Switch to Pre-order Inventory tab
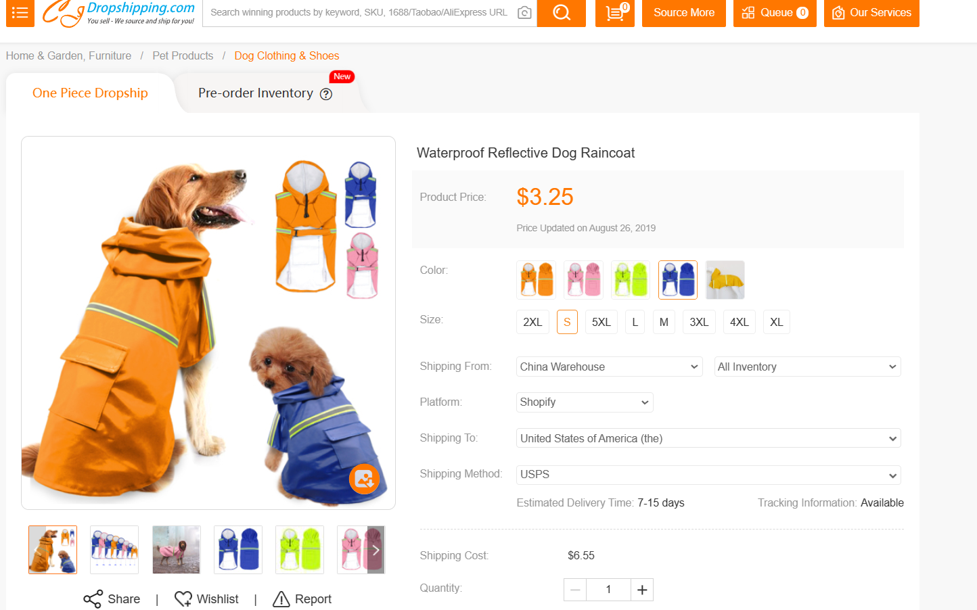 pos(256,93)
